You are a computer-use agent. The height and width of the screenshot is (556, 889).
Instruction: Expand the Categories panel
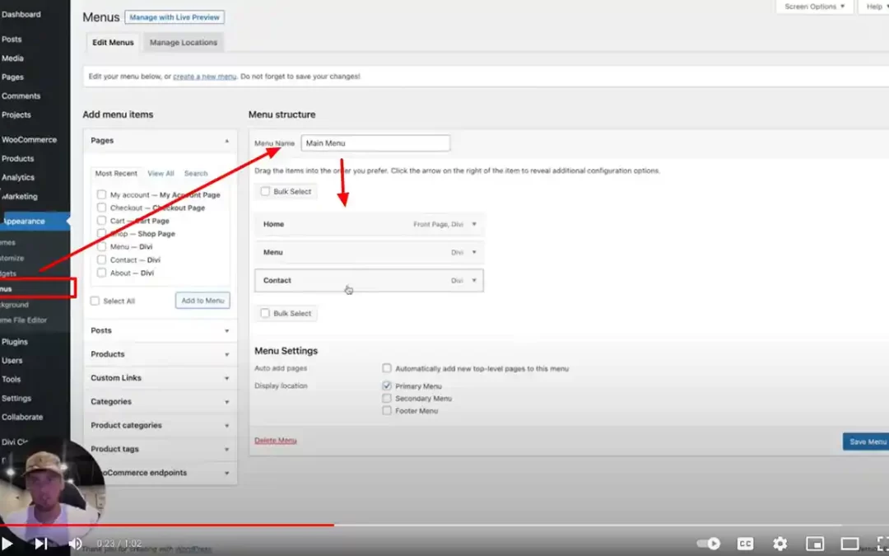click(227, 402)
